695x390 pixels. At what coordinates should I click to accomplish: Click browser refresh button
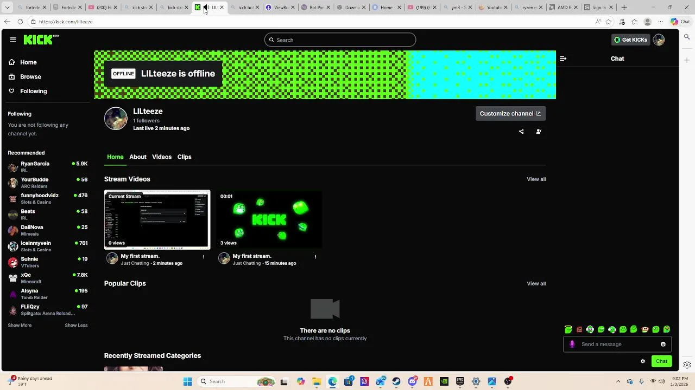(x=20, y=22)
